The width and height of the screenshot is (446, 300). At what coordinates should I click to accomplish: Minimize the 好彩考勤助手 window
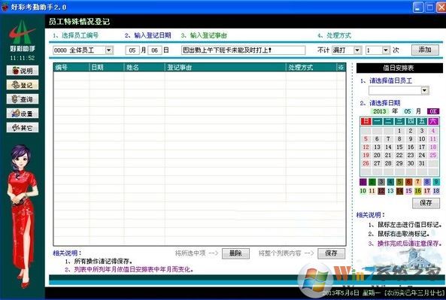418,7
